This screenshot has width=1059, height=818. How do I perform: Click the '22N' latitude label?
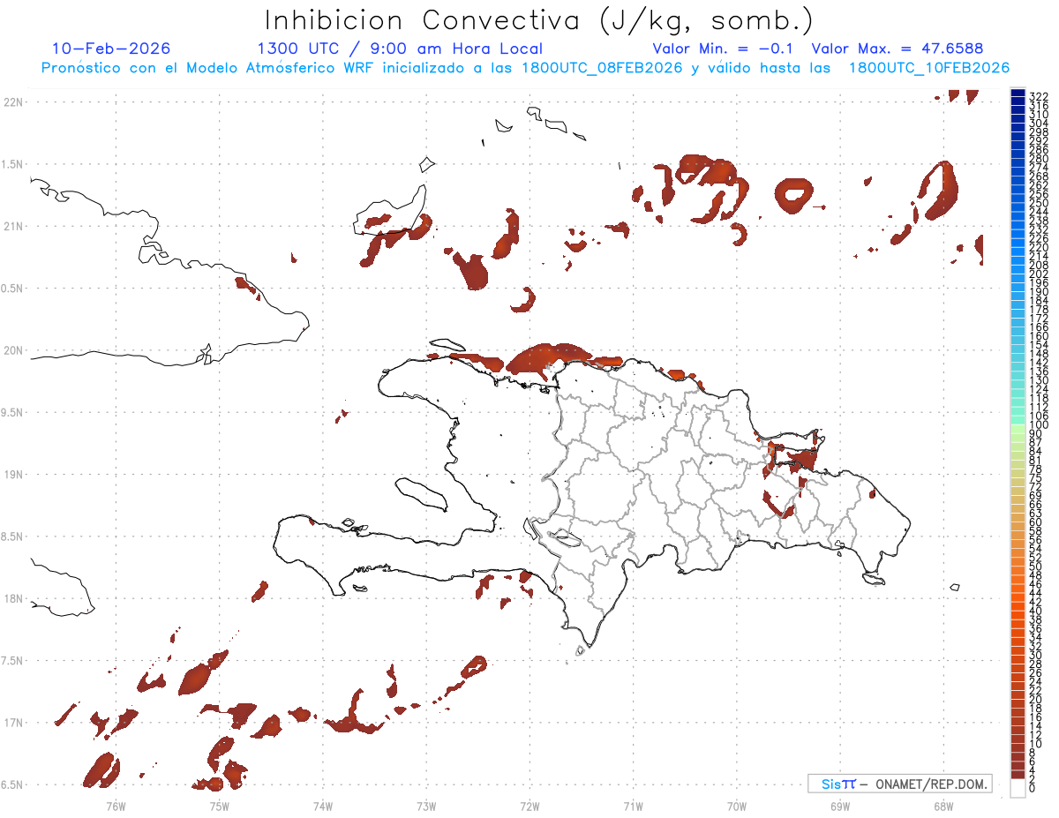click(13, 102)
